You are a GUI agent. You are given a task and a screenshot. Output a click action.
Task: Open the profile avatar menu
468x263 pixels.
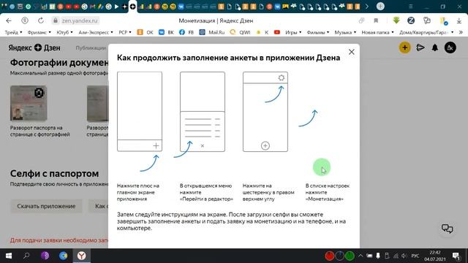[x=450, y=47]
